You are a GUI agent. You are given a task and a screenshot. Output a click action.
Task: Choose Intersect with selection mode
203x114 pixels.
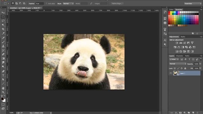coord(24,3)
